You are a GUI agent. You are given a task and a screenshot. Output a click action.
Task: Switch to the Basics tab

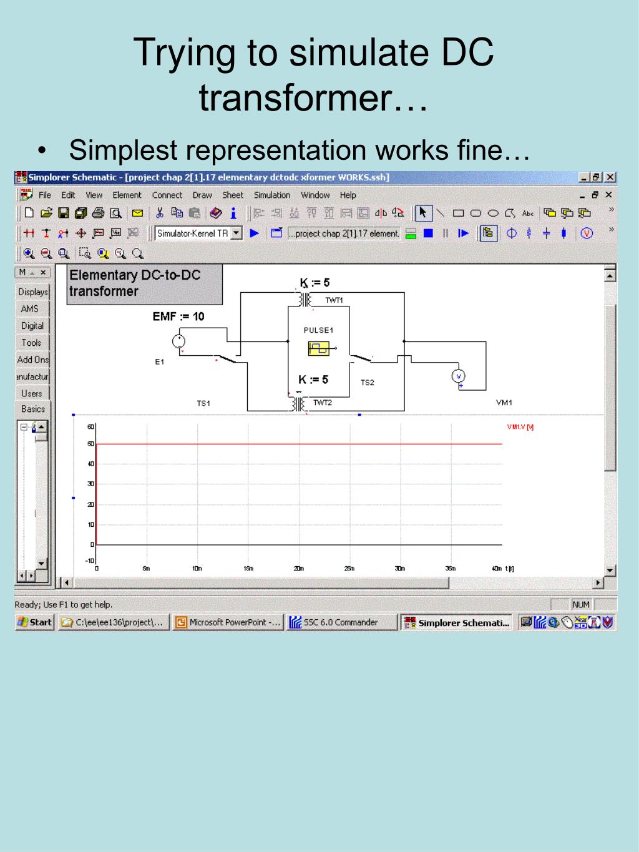pos(32,409)
